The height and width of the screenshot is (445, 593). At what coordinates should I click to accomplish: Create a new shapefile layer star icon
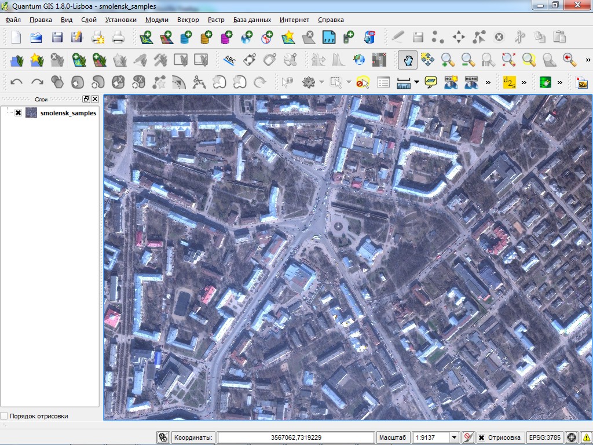288,37
